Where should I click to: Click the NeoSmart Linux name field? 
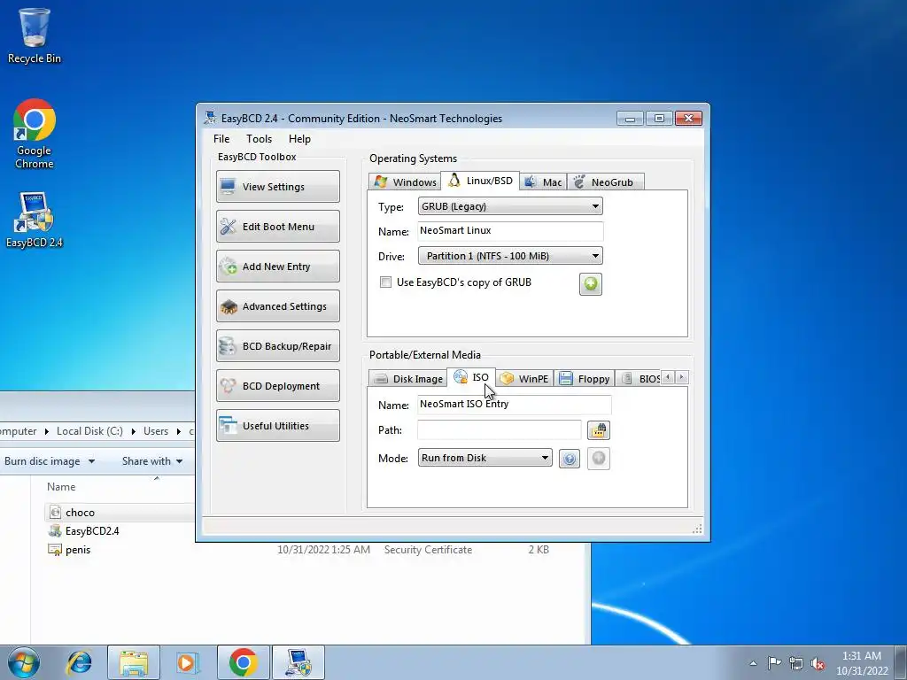point(510,231)
